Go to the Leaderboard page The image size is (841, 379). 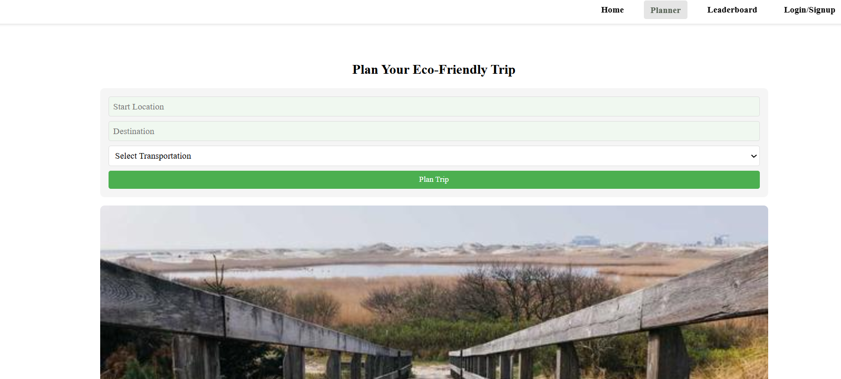pos(732,10)
